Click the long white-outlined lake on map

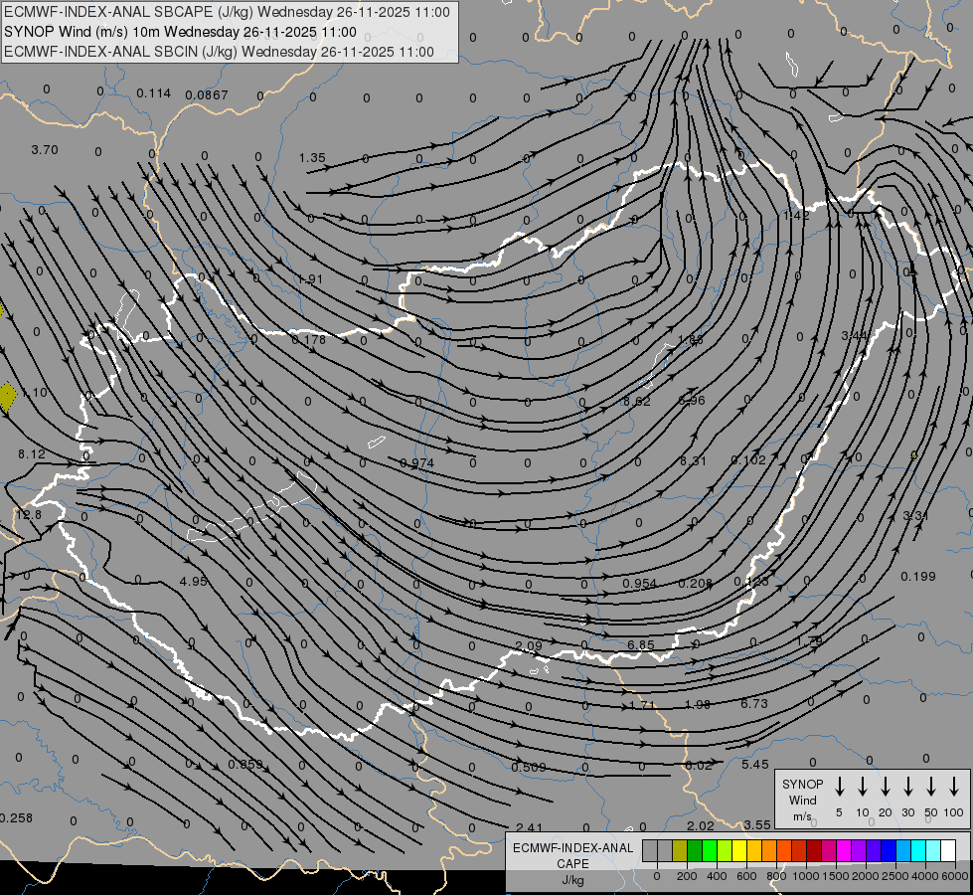[251, 509]
